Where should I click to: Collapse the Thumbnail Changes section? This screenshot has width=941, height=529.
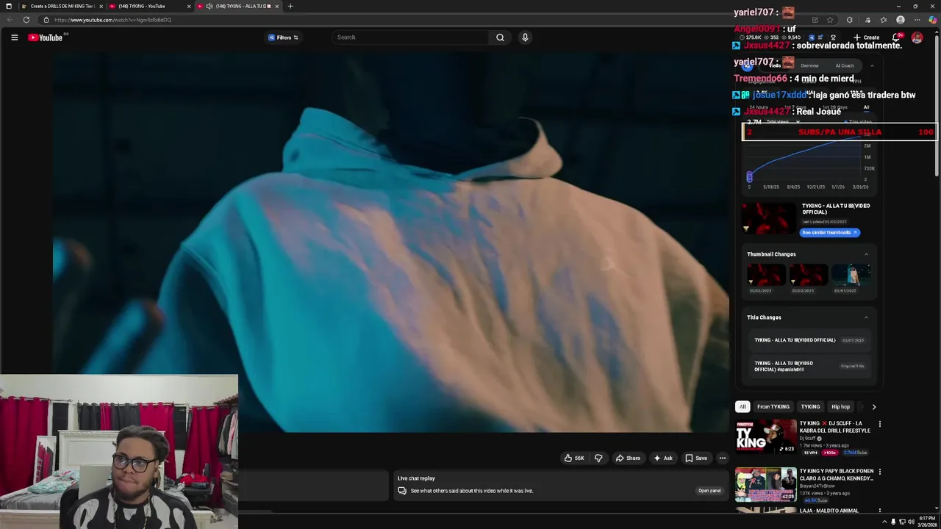point(866,254)
